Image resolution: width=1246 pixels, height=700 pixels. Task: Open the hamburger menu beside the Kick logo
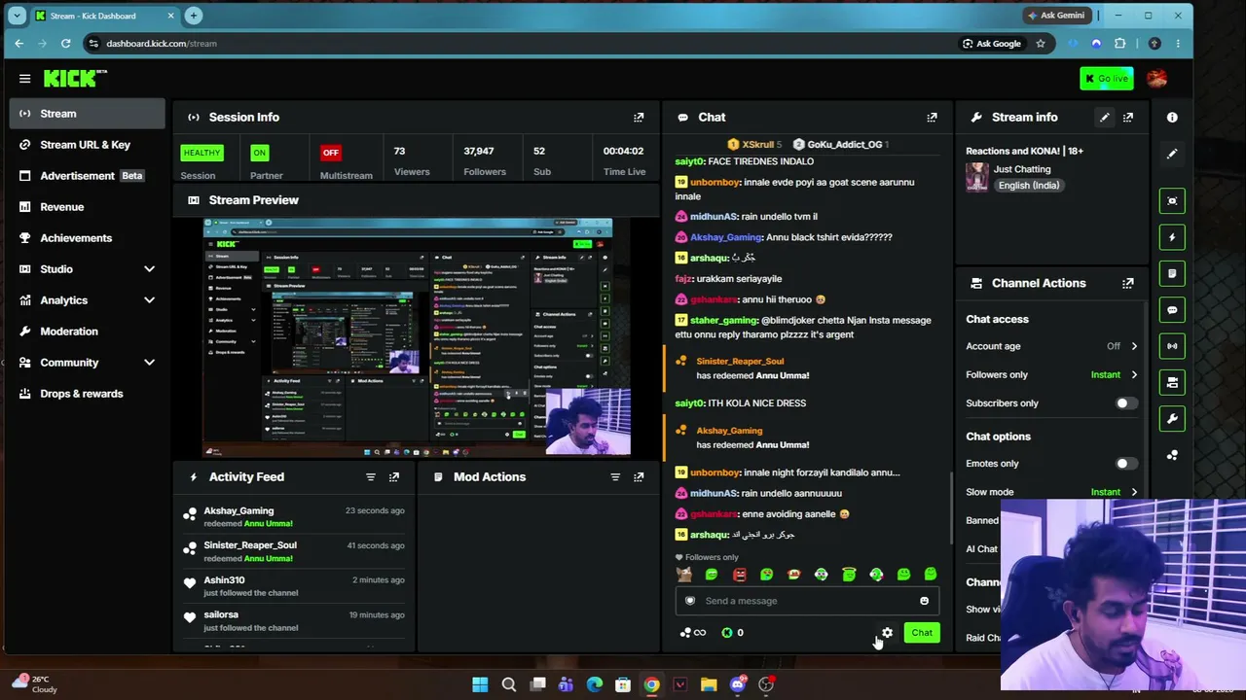point(24,79)
